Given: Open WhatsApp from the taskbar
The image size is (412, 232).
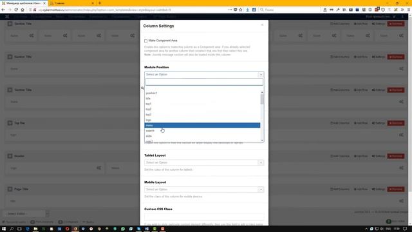Looking at the screenshot, I should (x=123, y=229).
